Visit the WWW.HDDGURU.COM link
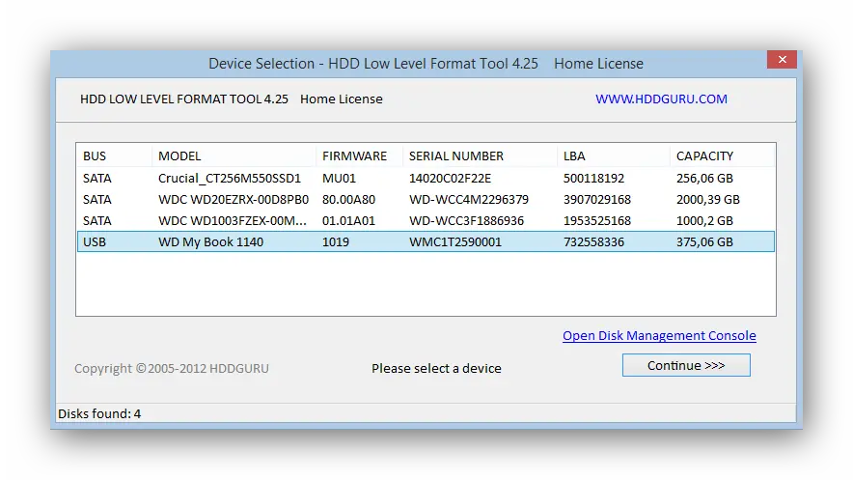Screen dimensions: 853x480 coord(661,99)
